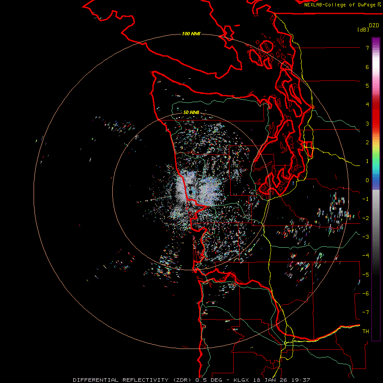Click the -7 value on color scale
Viewport: 383px width, 383px height.
(366, 312)
